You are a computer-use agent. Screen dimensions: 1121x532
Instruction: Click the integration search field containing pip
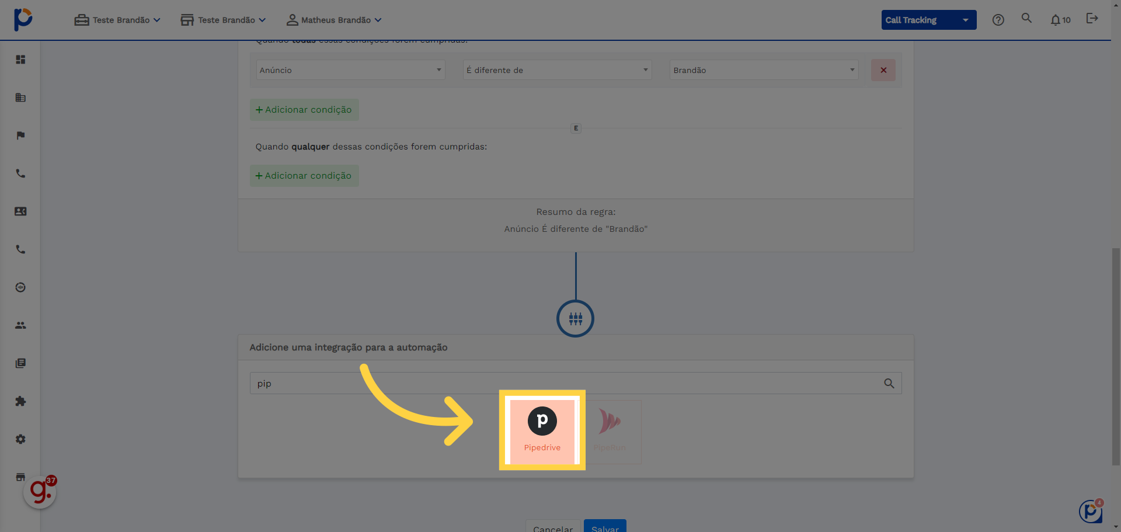[x=576, y=383]
